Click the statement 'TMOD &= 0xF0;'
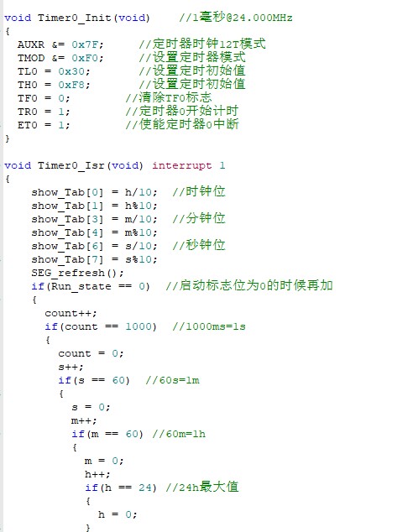413x532 pixels. coord(60,58)
